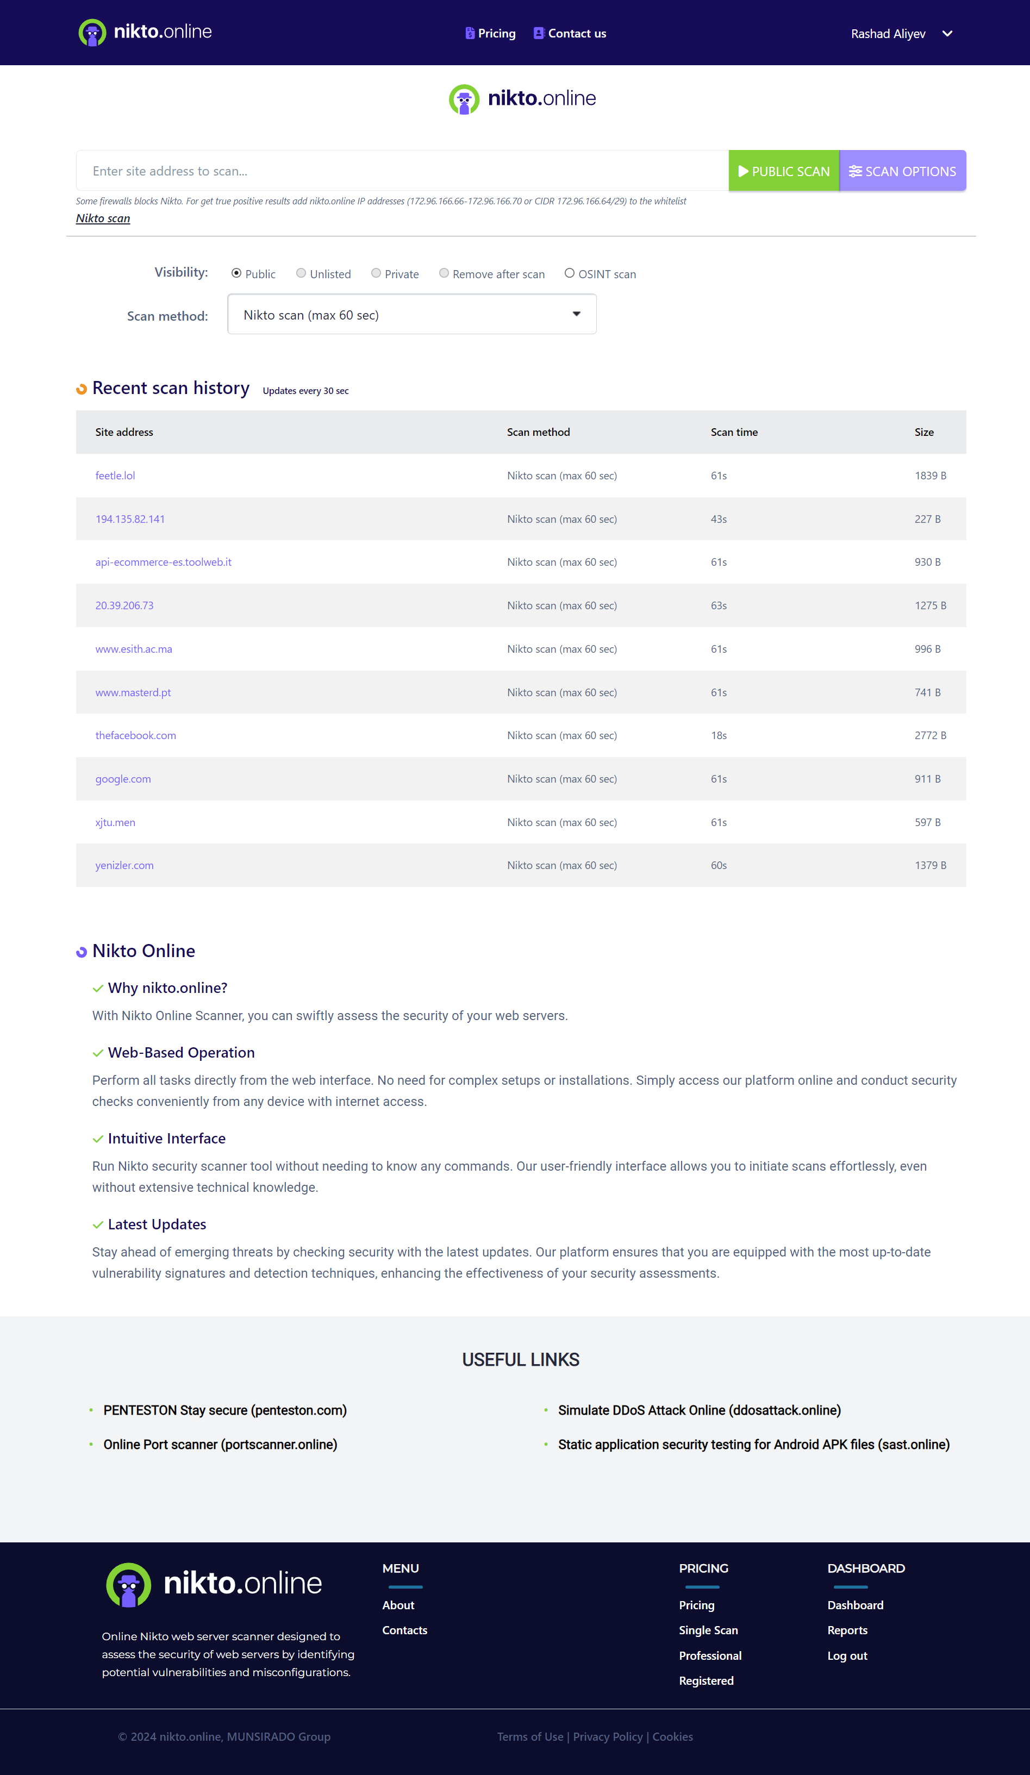
Task: Focus the site address input field
Action: pos(402,171)
